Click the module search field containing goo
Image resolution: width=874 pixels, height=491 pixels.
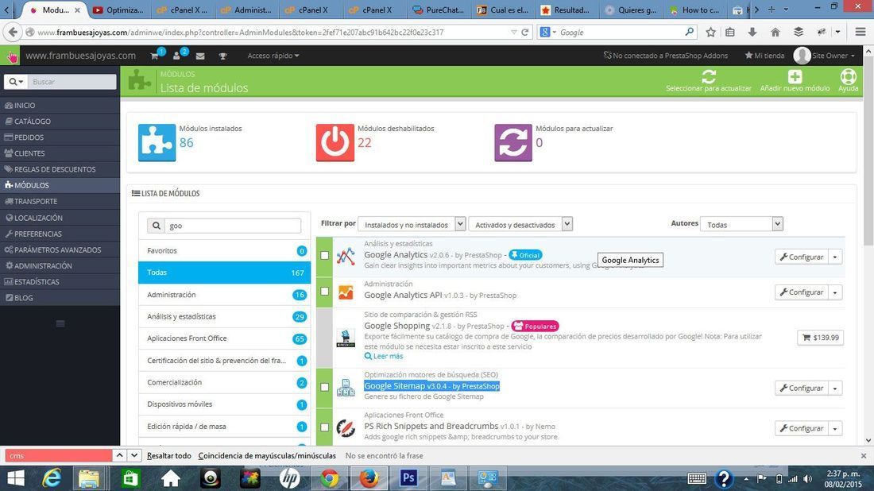pyautogui.click(x=233, y=225)
